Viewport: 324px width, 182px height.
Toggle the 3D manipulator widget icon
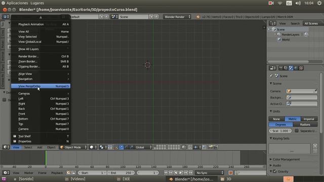coord(116,147)
